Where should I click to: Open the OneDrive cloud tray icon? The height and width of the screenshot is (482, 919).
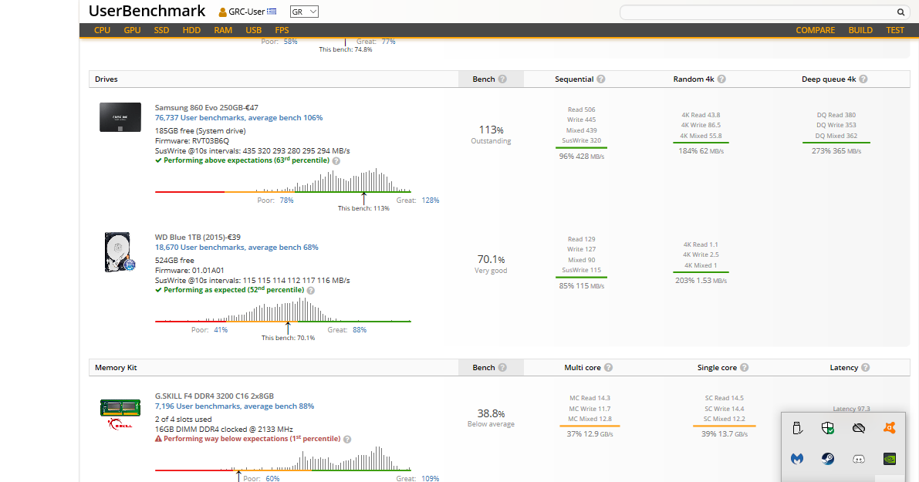click(859, 428)
